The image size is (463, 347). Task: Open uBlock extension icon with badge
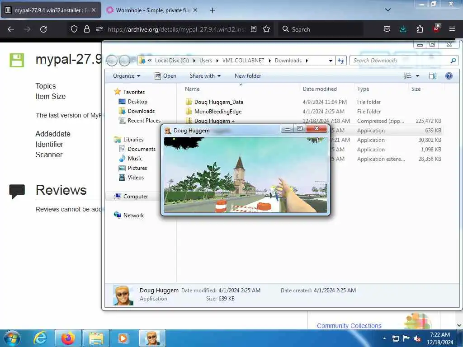pyautogui.click(x=436, y=28)
